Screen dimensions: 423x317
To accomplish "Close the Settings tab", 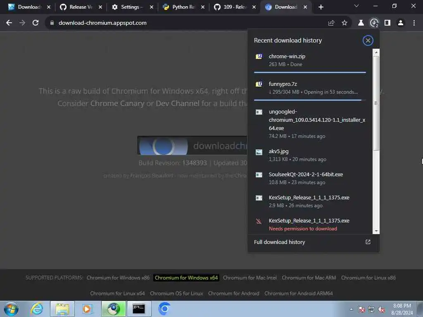I will click(x=152, y=7).
